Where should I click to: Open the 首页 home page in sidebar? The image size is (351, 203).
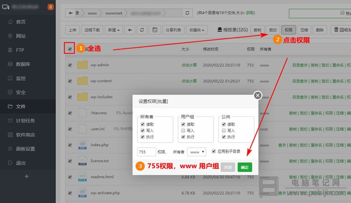coord(21,22)
